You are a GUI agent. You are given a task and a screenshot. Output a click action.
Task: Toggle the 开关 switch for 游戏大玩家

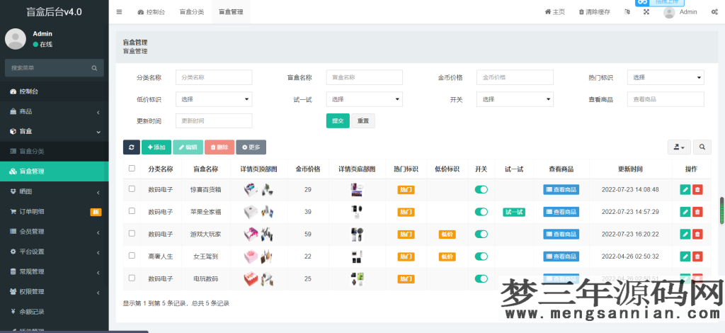click(x=481, y=234)
